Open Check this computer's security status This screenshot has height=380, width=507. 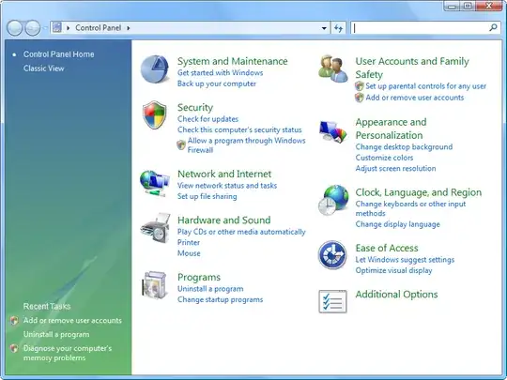pos(239,129)
